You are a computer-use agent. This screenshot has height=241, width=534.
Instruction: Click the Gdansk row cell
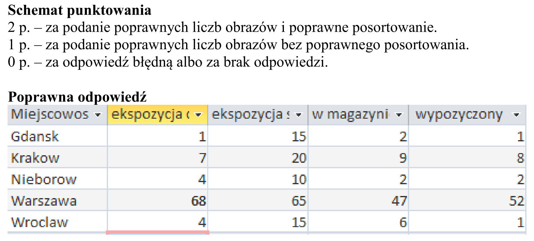click(x=57, y=136)
